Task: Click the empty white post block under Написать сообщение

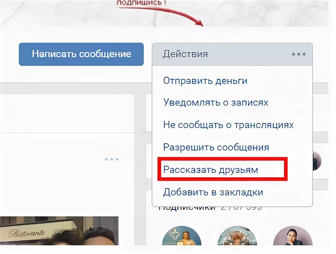Action: pyautogui.click(x=67, y=113)
